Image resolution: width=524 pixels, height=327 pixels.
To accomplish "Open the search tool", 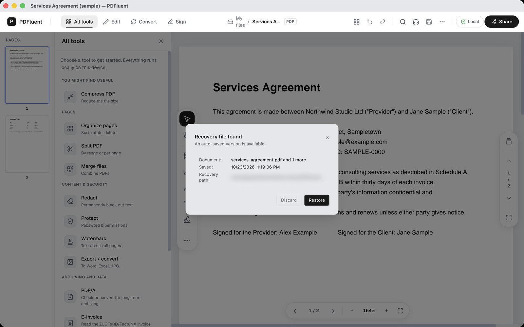I will [x=403, y=22].
